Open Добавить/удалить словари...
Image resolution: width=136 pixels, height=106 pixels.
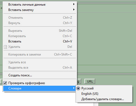point(104,99)
